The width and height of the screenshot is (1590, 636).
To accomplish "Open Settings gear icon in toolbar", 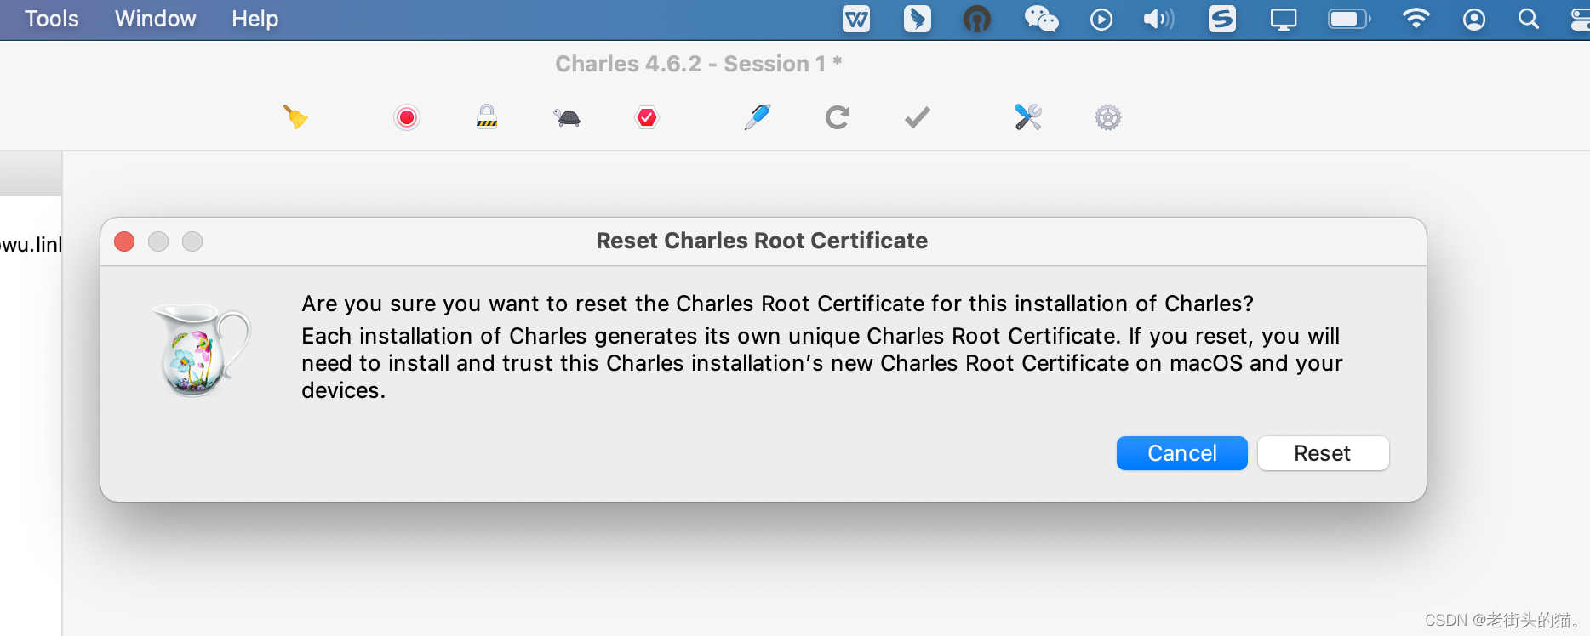I will [1108, 117].
